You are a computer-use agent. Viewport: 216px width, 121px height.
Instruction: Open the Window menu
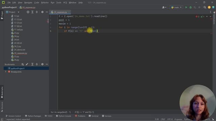click(73, 3)
